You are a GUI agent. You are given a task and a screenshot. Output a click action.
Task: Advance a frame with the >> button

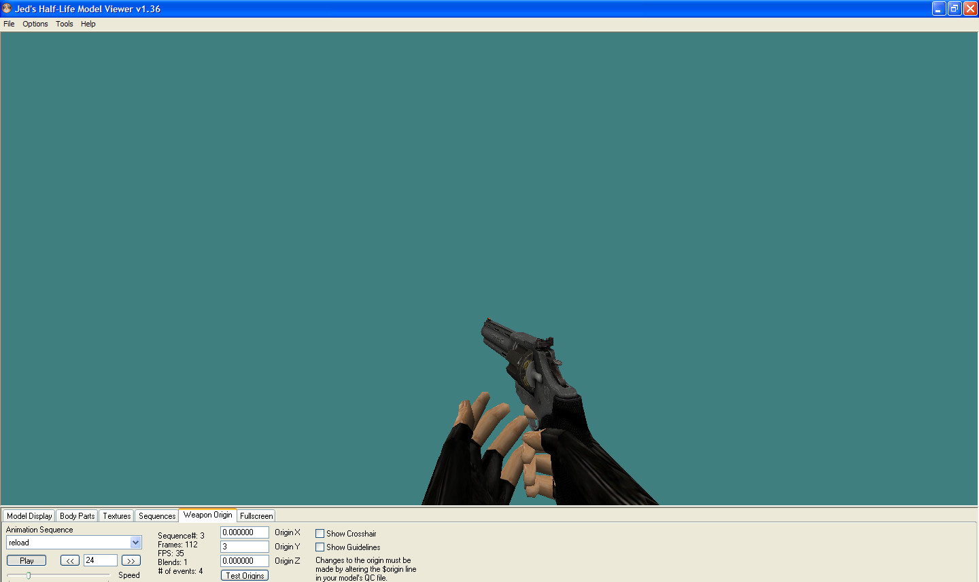[131, 560]
